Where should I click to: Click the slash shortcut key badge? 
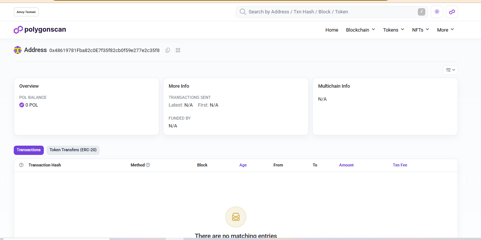(x=421, y=12)
